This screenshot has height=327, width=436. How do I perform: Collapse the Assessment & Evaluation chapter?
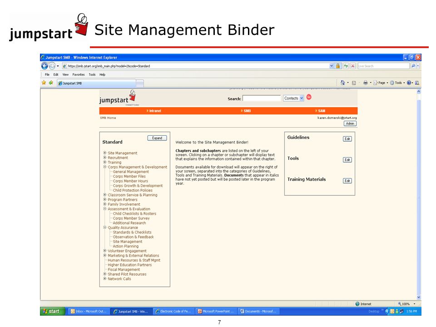(105, 208)
